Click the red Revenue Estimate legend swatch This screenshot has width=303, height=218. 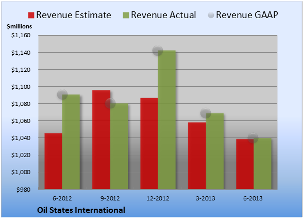pyautogui.click(x=31, y=15)
